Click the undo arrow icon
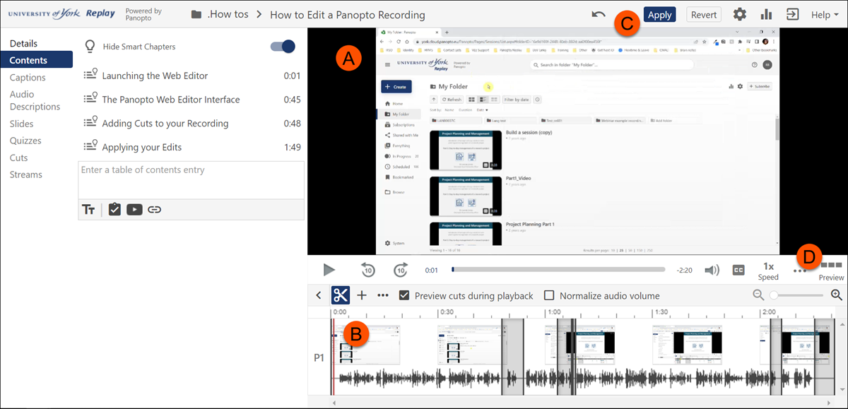The image size is (848, 409). [599, 15]
